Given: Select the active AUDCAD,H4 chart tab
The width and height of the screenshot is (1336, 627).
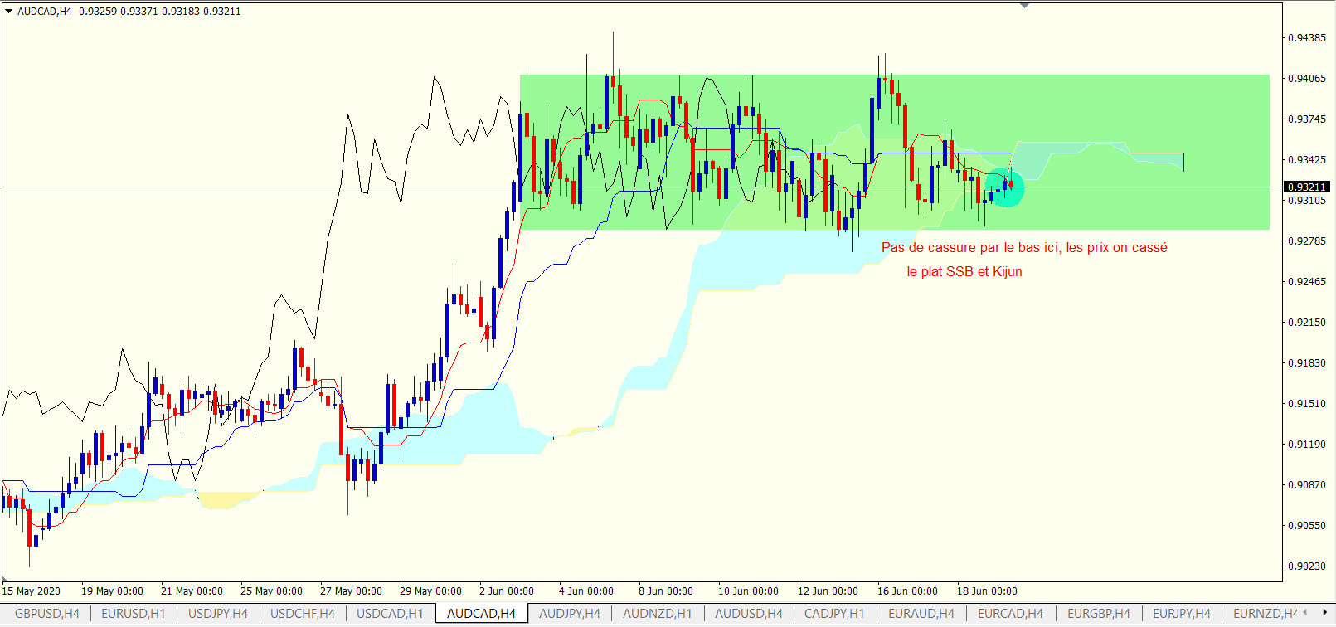Looking at the screenshot, I should tap(481, 614).
